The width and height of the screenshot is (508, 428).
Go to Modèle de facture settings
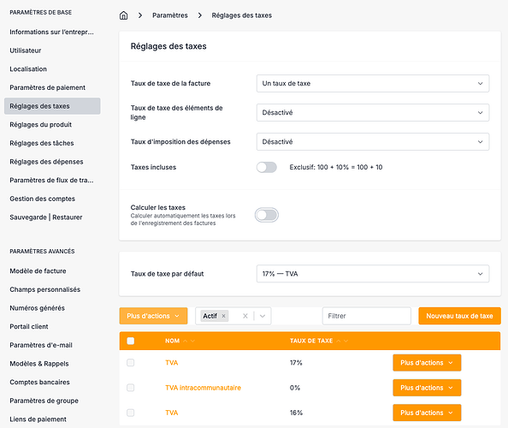click(38, 270)
